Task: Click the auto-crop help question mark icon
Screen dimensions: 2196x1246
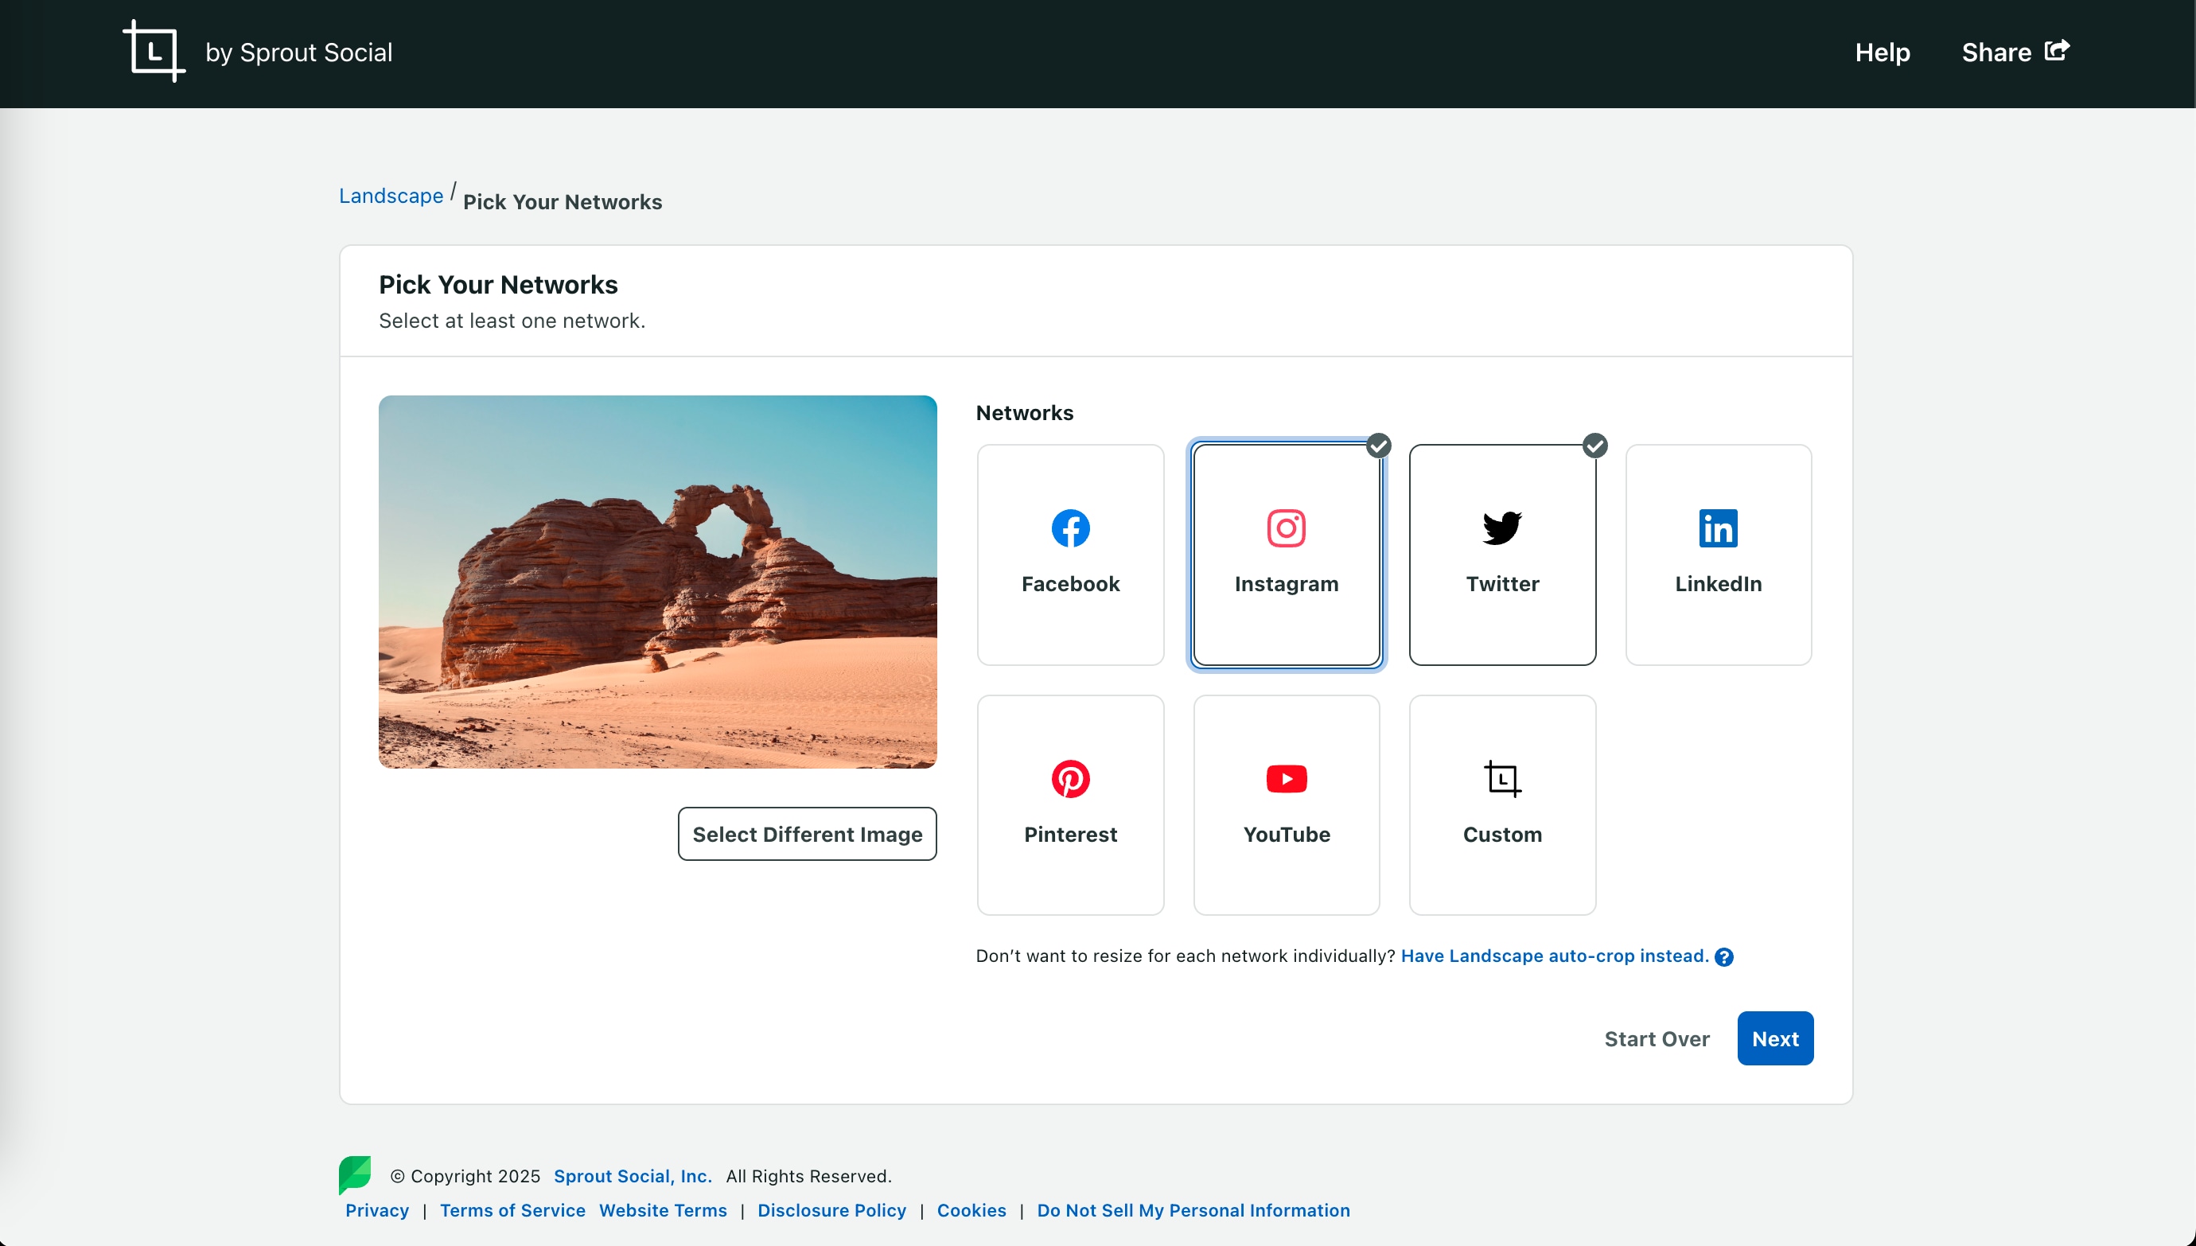Action: pyautogui.click(x=1723, y=956)
